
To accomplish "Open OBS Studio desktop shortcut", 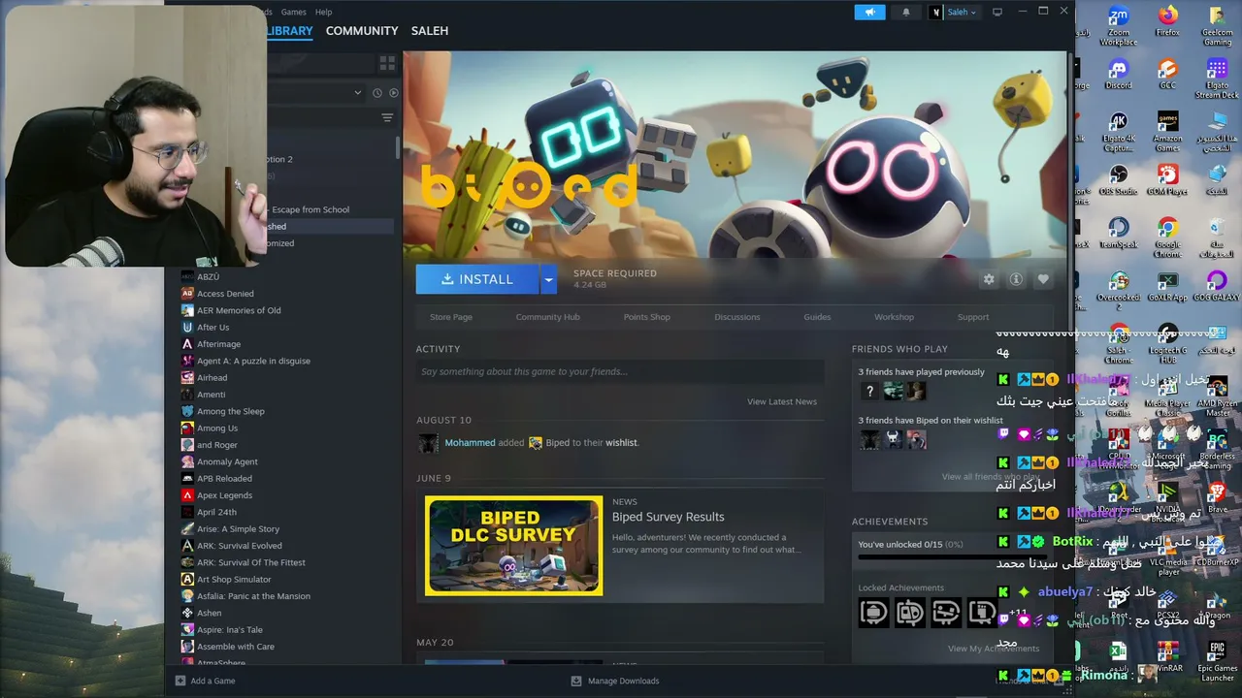I will [x=1118, y=180].
